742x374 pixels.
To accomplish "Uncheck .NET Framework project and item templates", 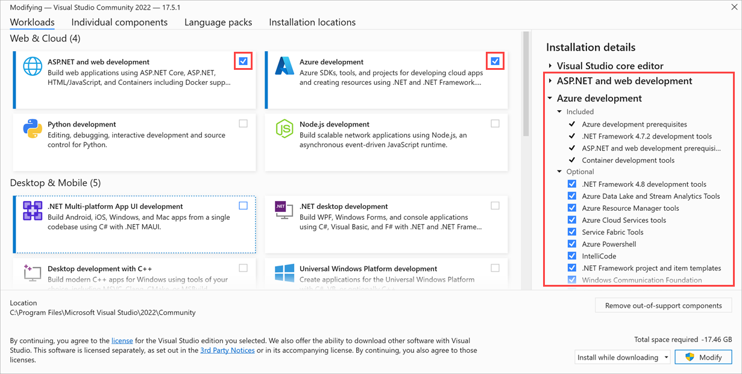I will point(572,268).
